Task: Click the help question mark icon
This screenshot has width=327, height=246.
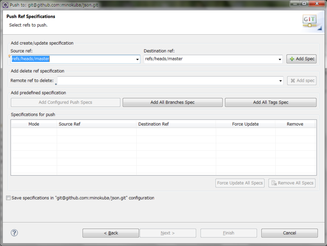Action: [14, 233]
